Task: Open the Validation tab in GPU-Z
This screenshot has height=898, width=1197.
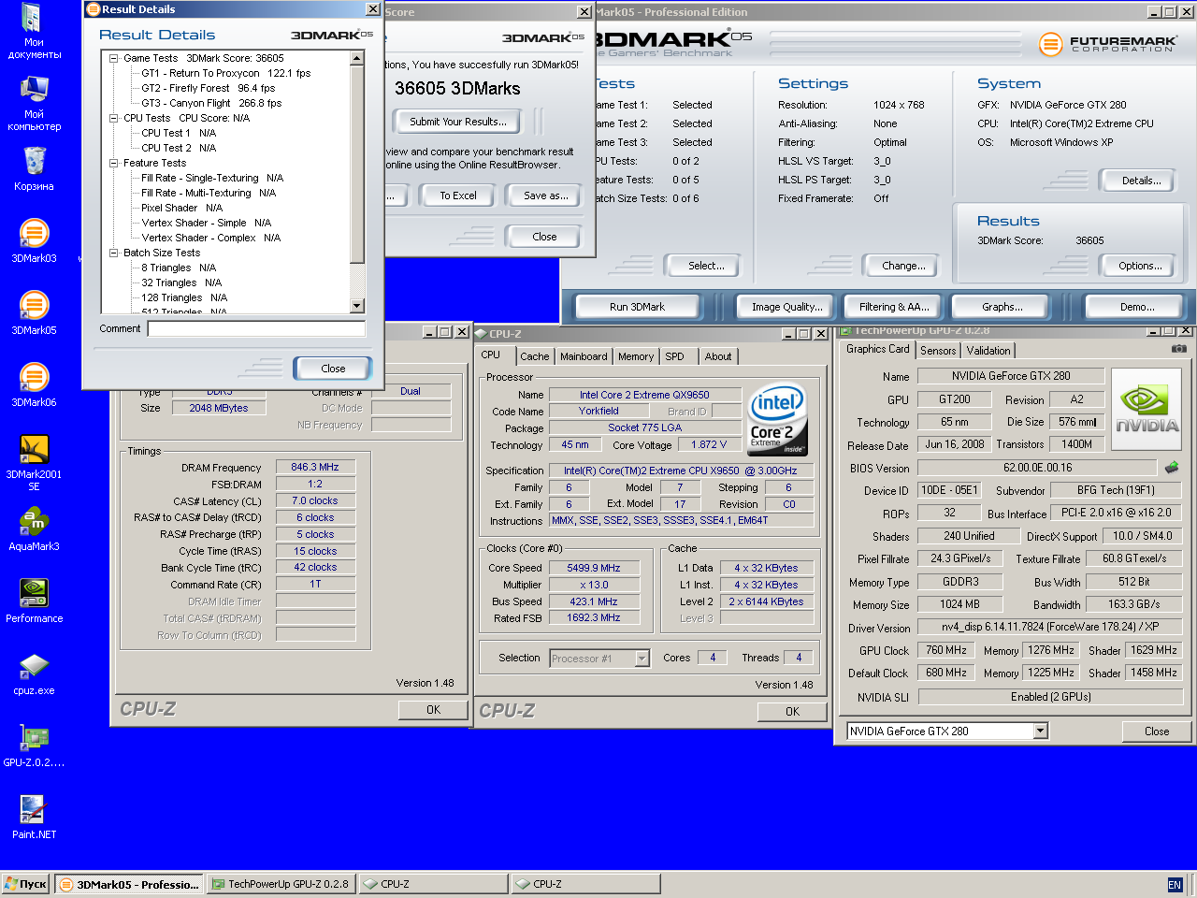Action: click(x=988, y=351)
